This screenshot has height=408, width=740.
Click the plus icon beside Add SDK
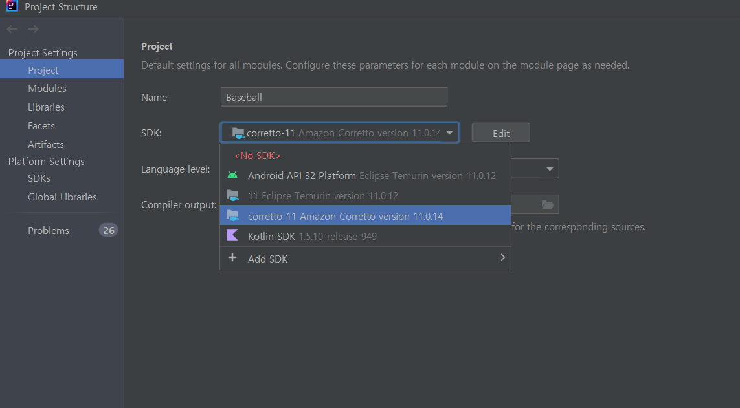pos(232,258)
